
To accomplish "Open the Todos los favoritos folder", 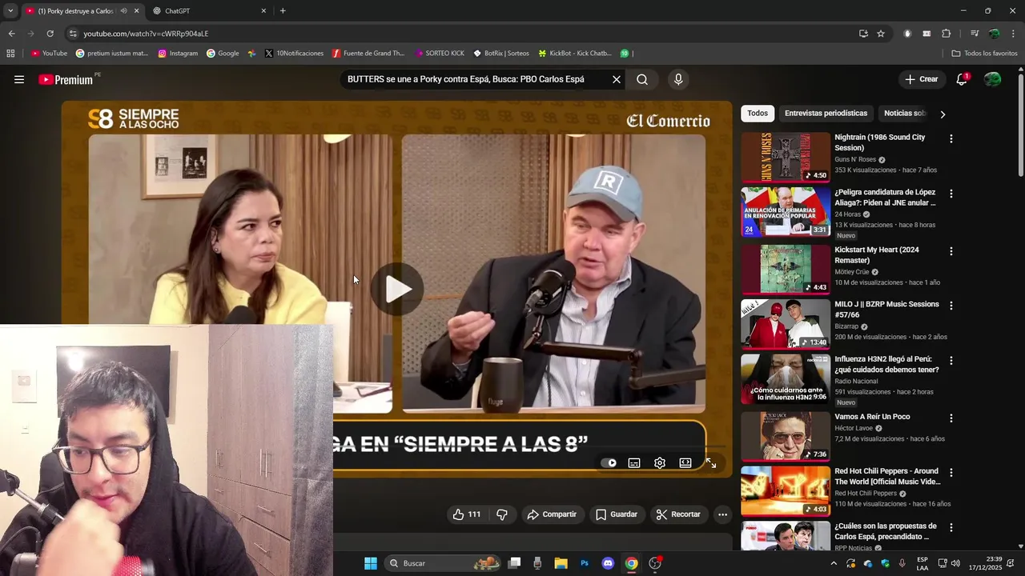I will pos(984,54).
